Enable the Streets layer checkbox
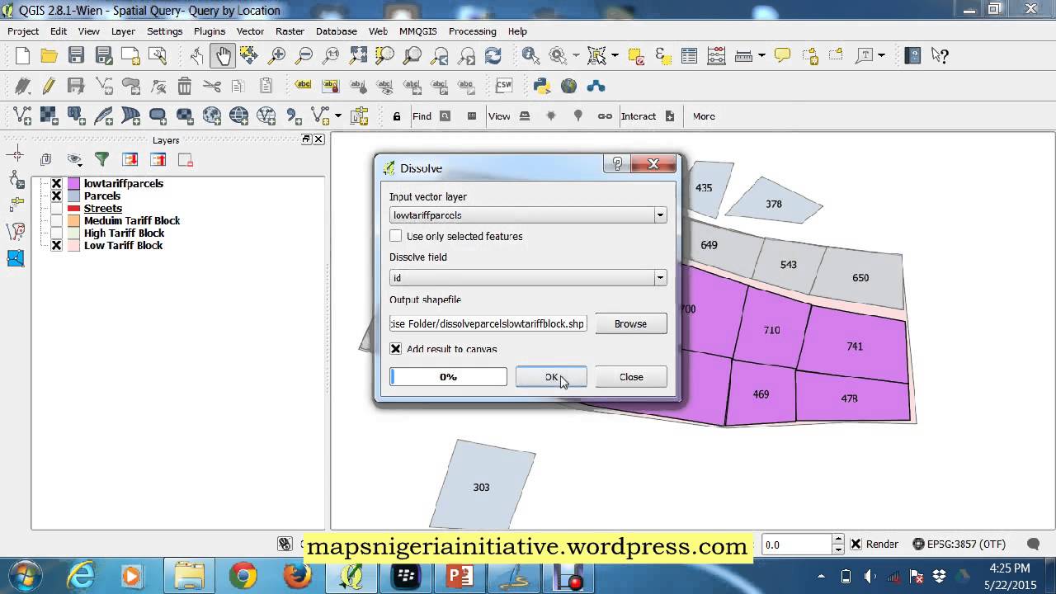1056x594 pixels. coord(56,208)
